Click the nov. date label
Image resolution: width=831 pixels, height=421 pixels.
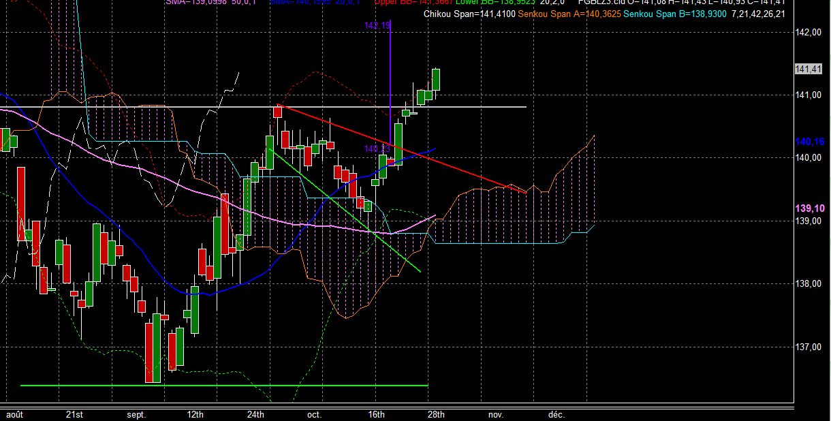[496, 414]
